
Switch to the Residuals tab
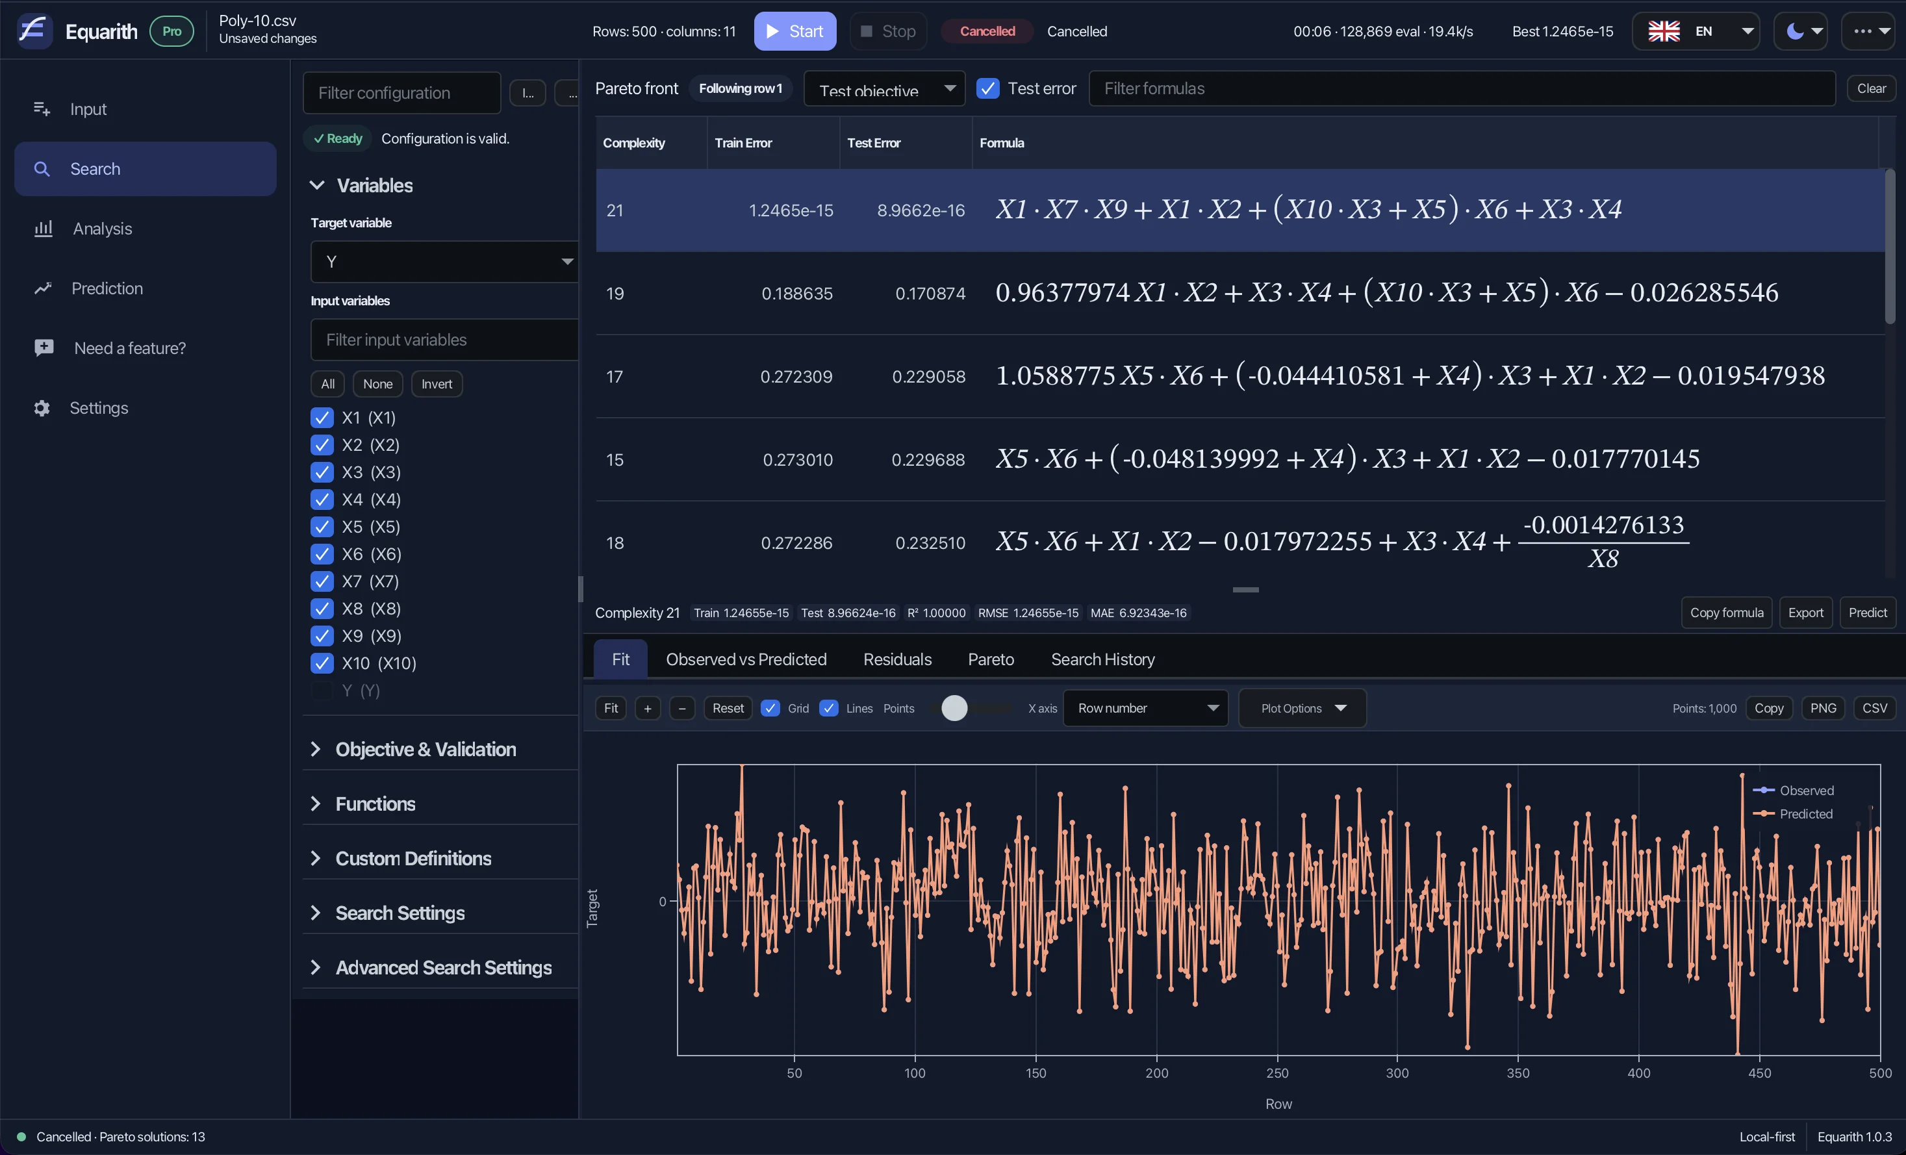click(x=897, y=659)
